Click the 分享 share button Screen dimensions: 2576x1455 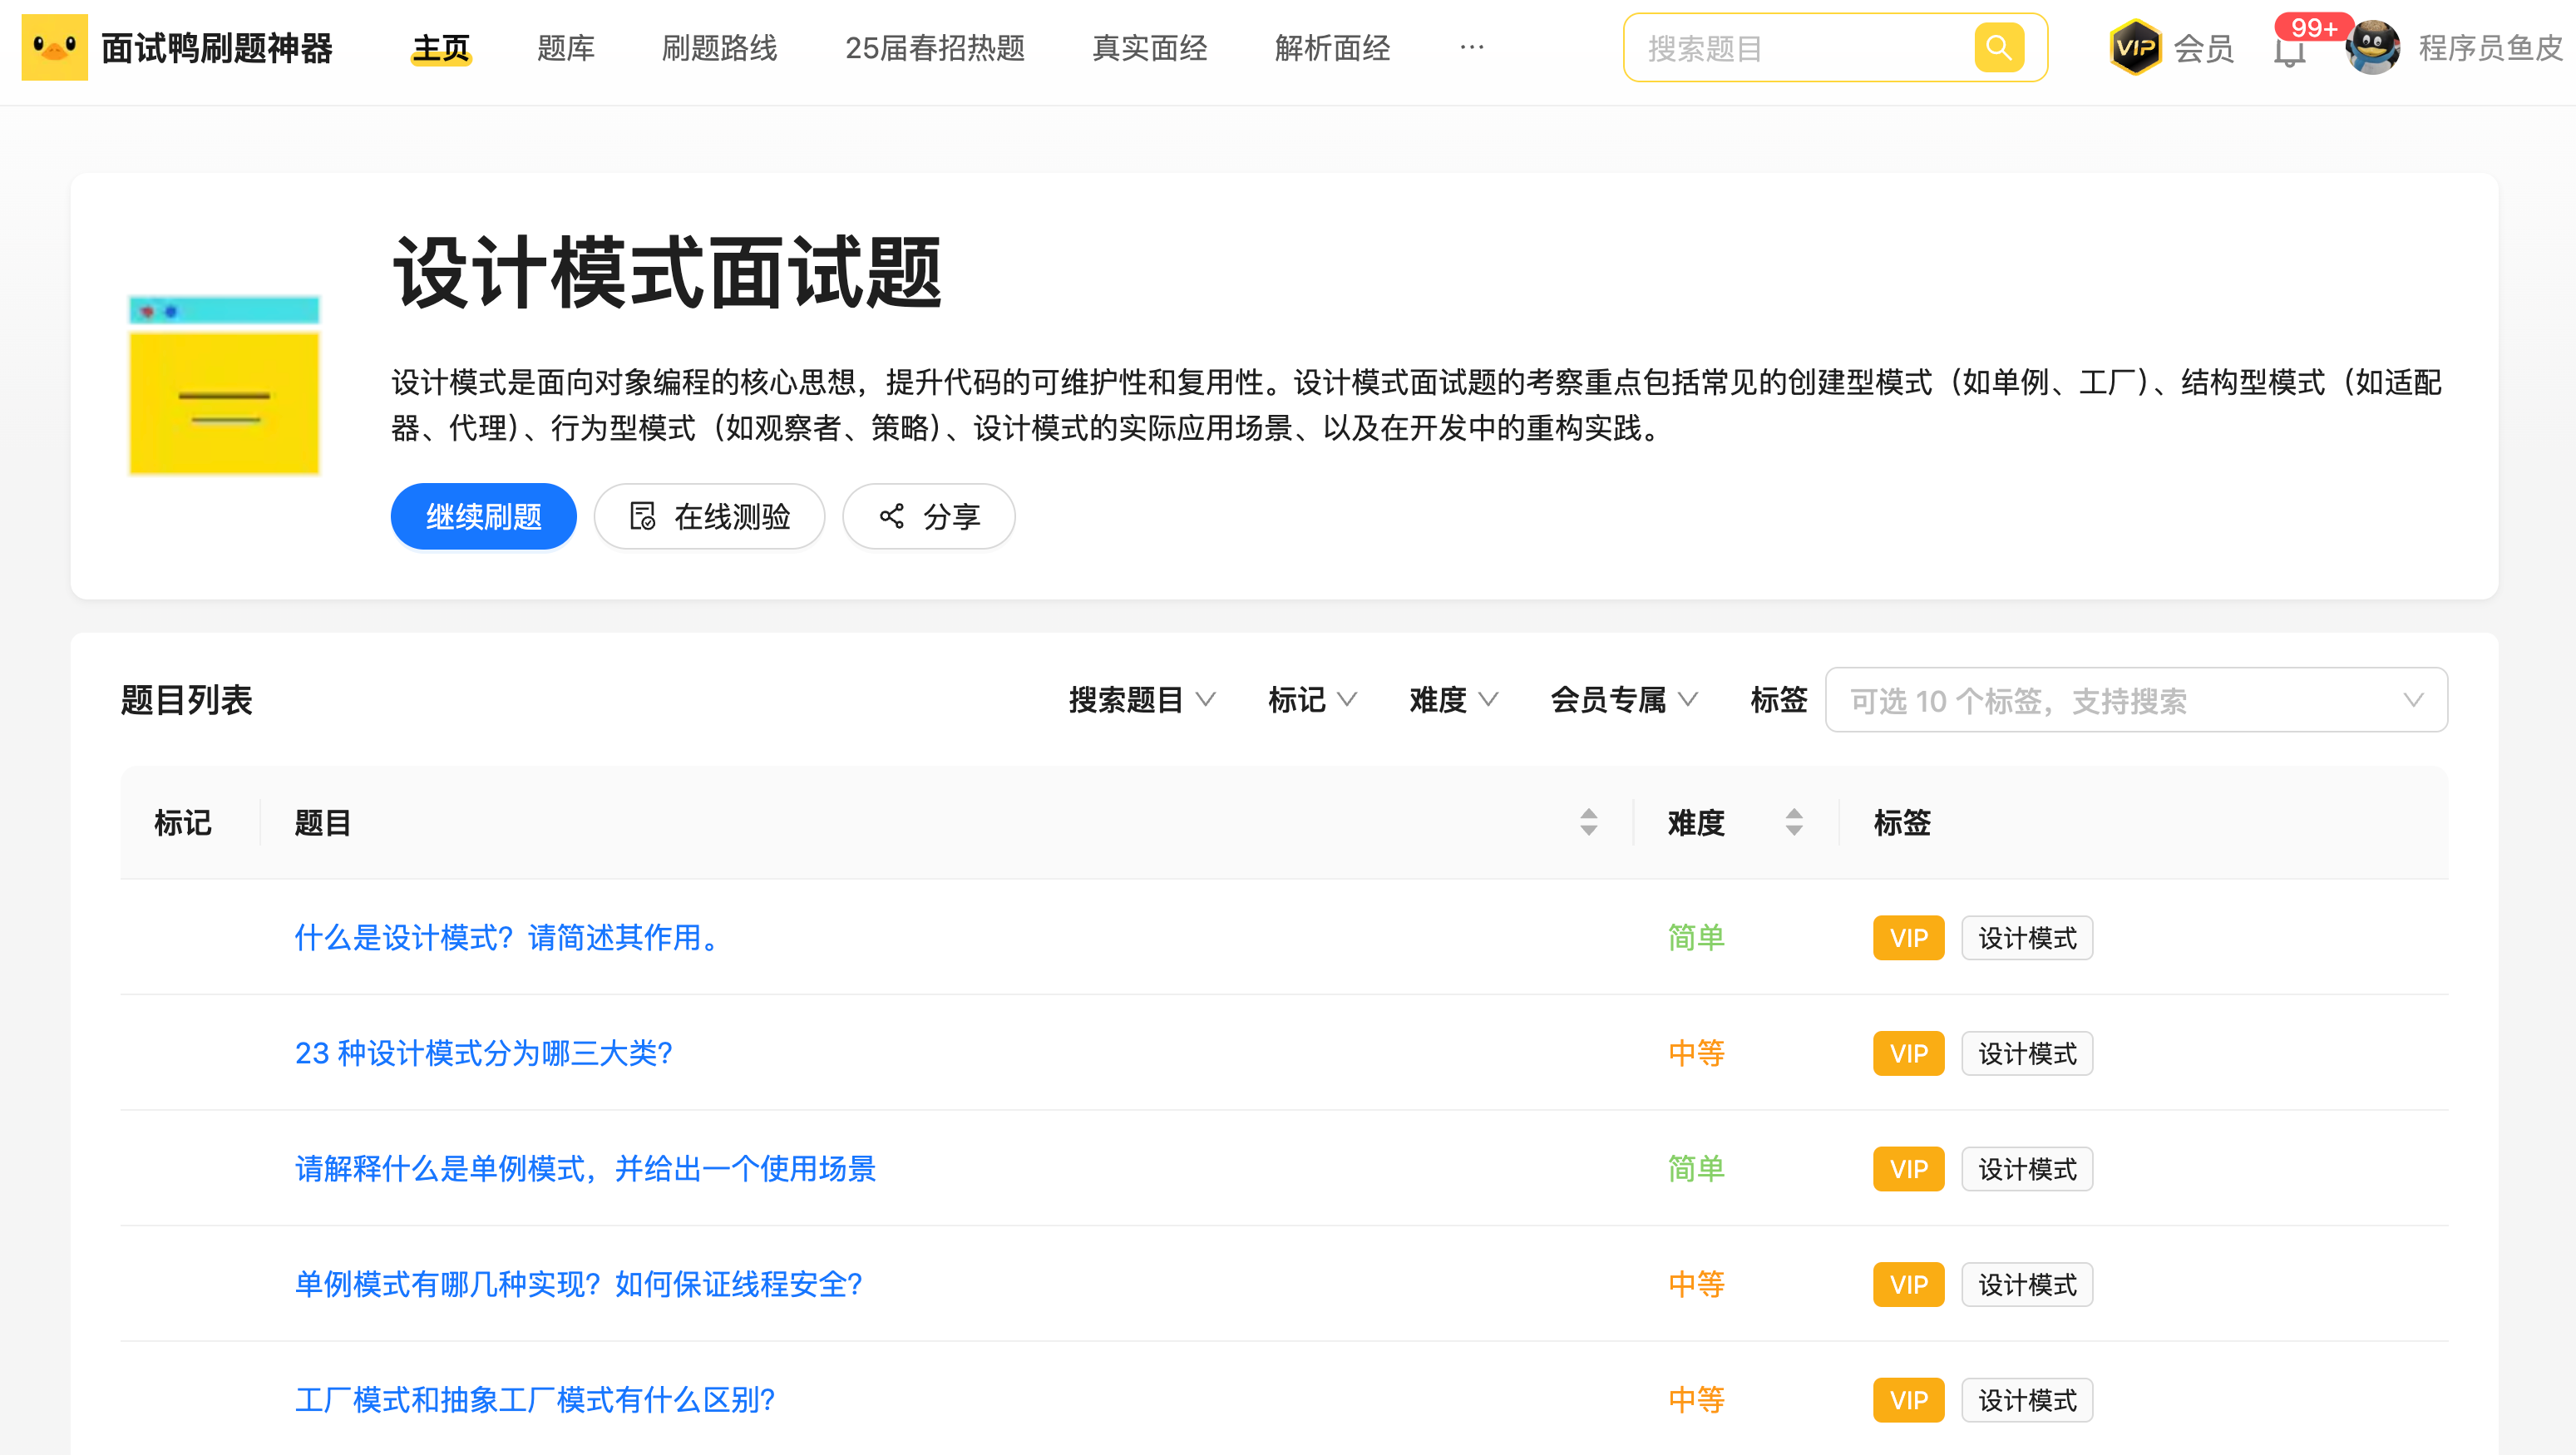[929, 516]
